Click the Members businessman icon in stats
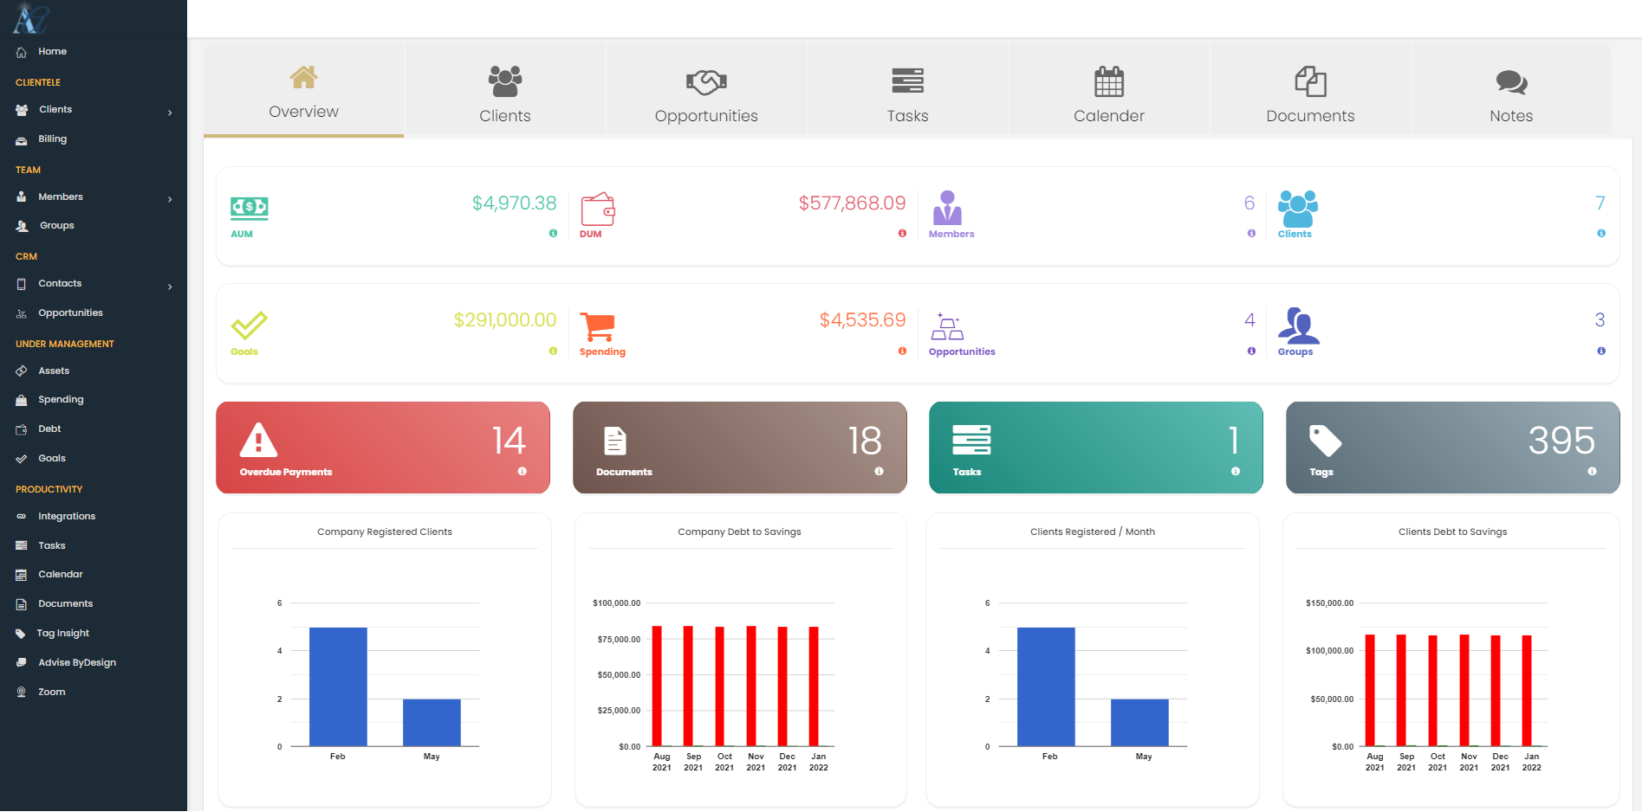 coord(947,208)
